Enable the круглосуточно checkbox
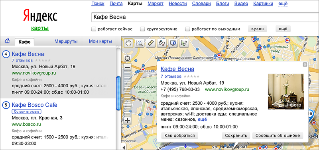 (143, 29)
